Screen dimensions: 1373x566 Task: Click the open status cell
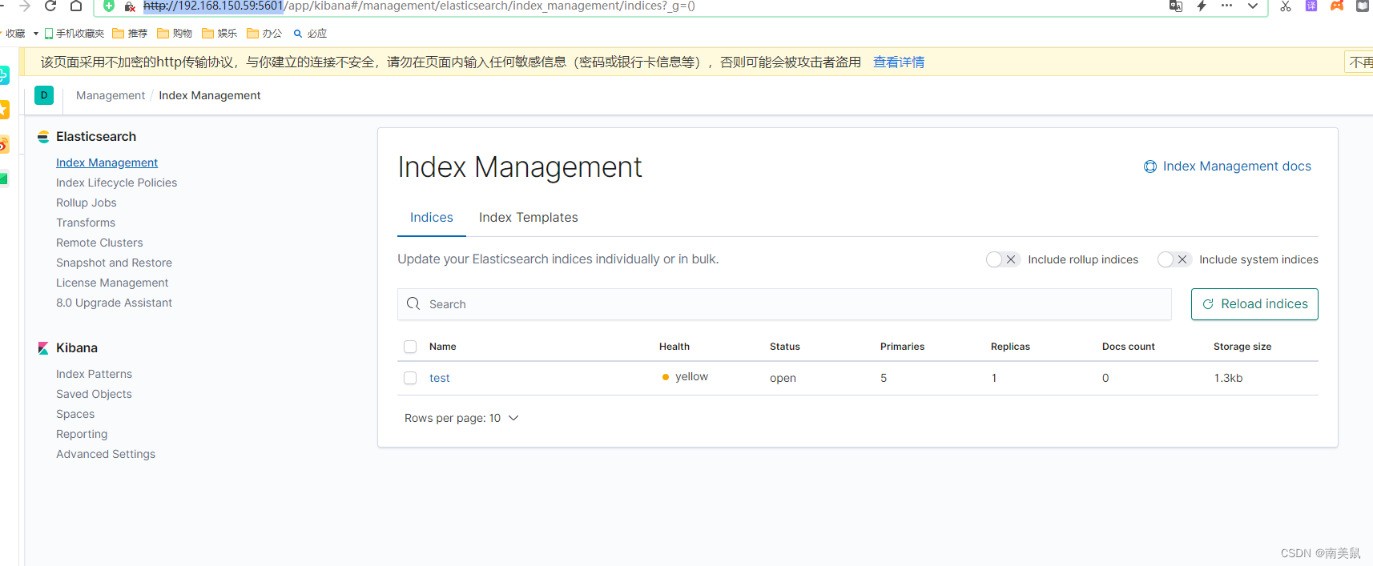coord(783,378)
